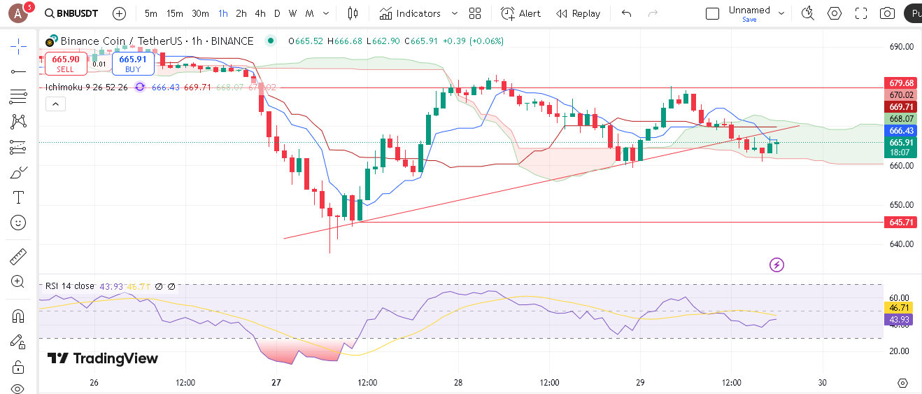The height and width of the screenshot is (394, 922).
Task: Collapse the indicator legend chevron
Action: click(x=55, y=104)
